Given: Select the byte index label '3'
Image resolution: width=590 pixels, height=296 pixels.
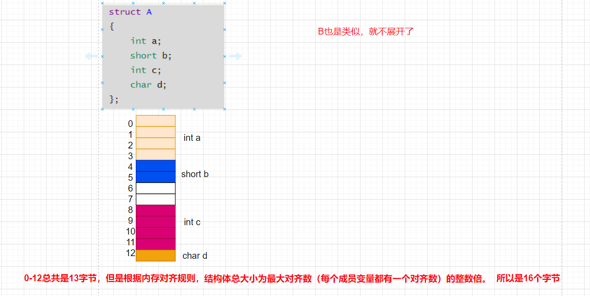Looking at the screenshot, I should point(130,156).
